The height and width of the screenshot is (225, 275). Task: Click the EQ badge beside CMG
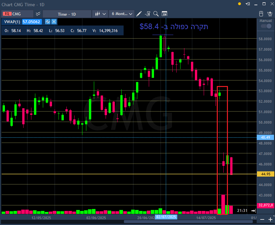pos(7,14)
